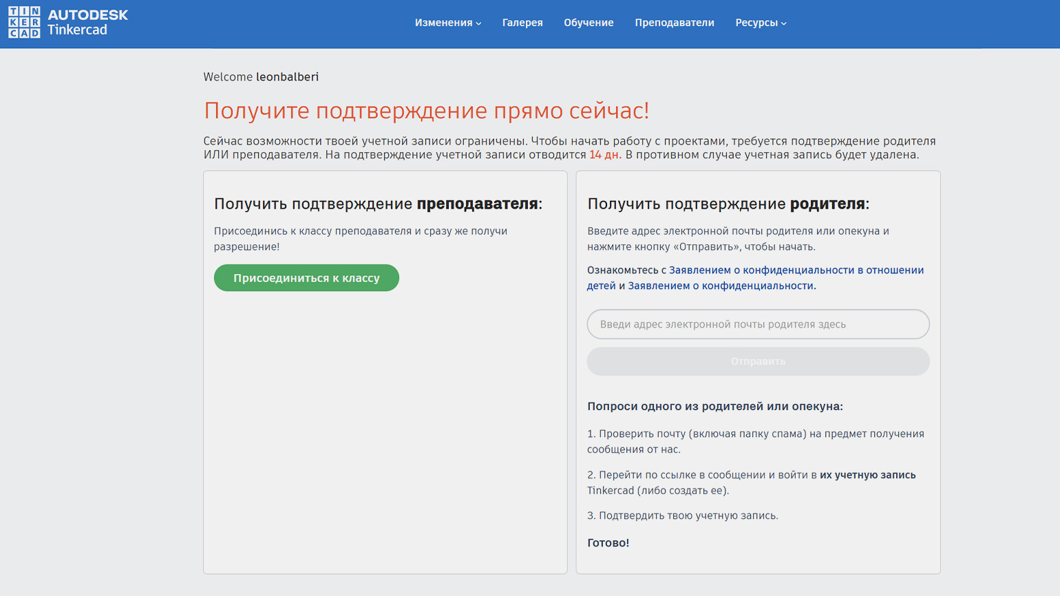
Task: Click the Получить подтверждение родителя heading
Action: pyautogui.click(x=728, y=204)
